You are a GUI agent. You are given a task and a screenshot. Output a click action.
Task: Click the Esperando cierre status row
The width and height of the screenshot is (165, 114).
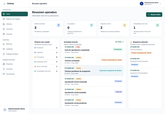click(46, 62)
